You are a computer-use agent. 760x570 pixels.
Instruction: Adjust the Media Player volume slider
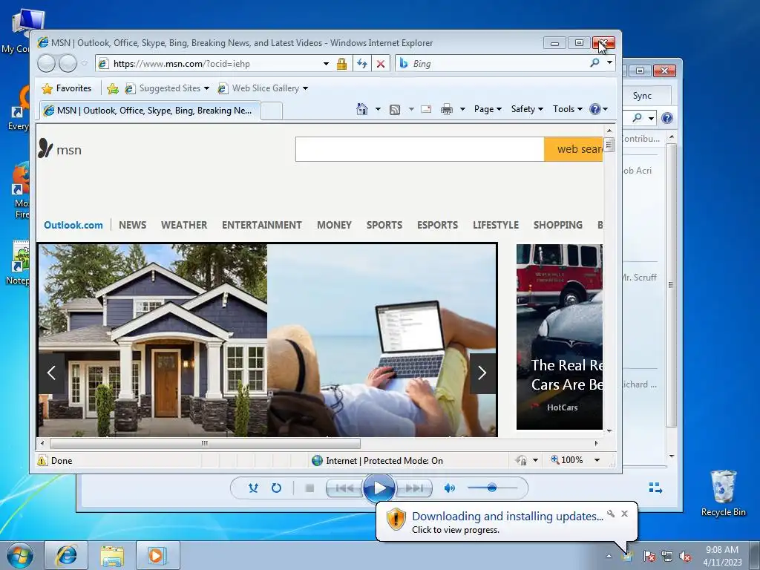tap(491, 488)
